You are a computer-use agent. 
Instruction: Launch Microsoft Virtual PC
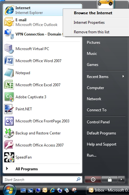[x=42, y=49]
